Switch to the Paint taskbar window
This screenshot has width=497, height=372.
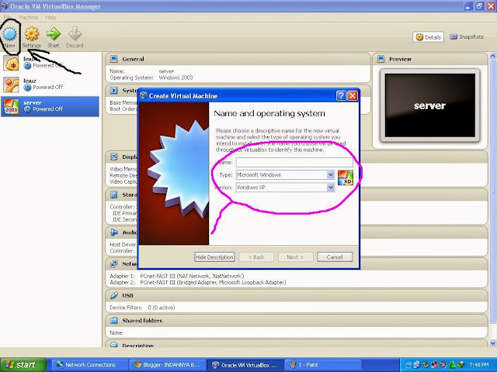tap(323, 365)
